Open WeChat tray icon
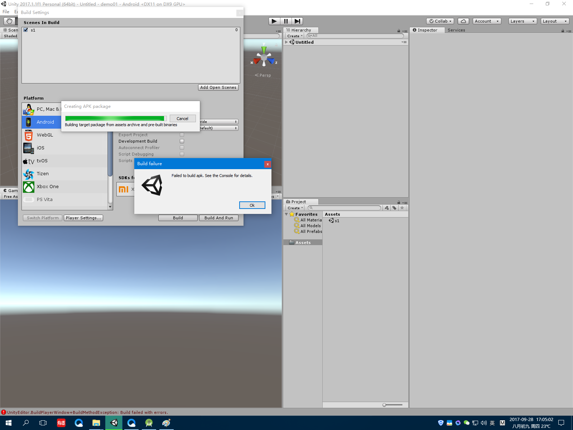The image size is (573, 430). click(x=467, y=423)
